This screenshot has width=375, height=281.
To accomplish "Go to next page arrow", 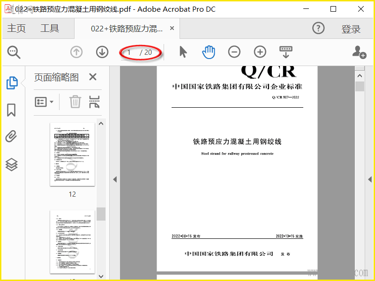I will (102, 52).
